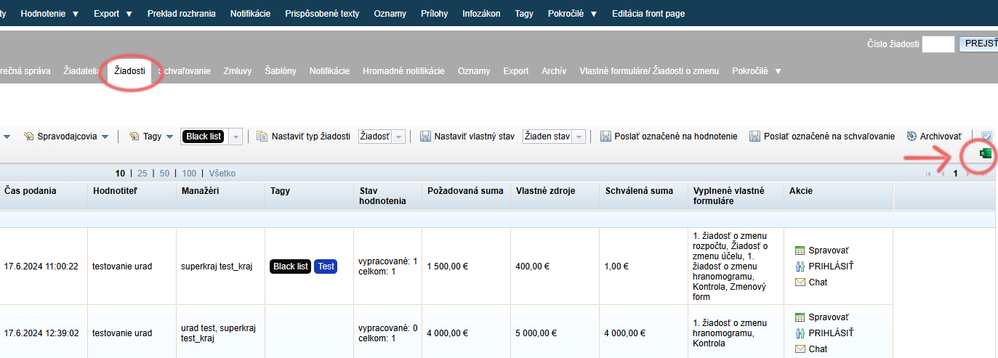Click Nastaviť vlastný stav save icon
Image resolution: width=998 pixels, height=358 pixels.
pyautogui.click(x=424, y=136)
